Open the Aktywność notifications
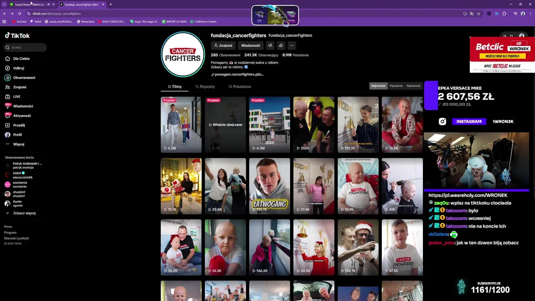535x301 pixels. coord(22,116)
